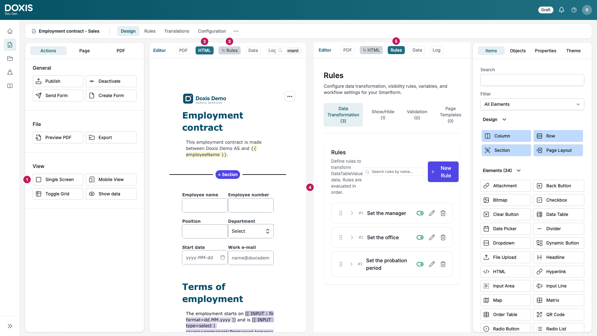Click the Show data eye button
The image size is (597, 336).
[111, 194]
